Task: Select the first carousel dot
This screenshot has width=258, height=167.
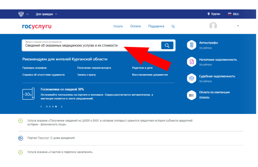Action: (47, 107)
